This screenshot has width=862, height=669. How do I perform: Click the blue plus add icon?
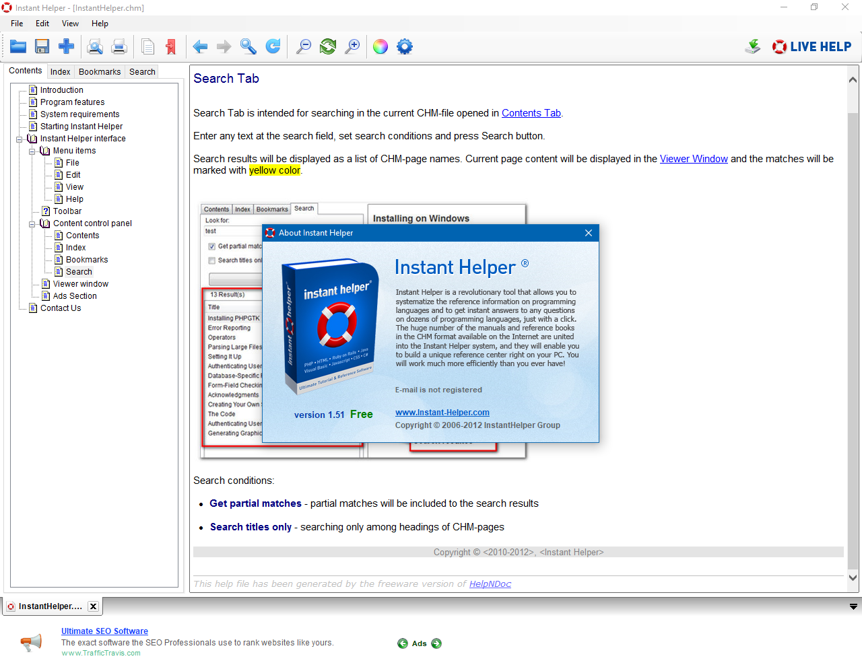[66, 46]
